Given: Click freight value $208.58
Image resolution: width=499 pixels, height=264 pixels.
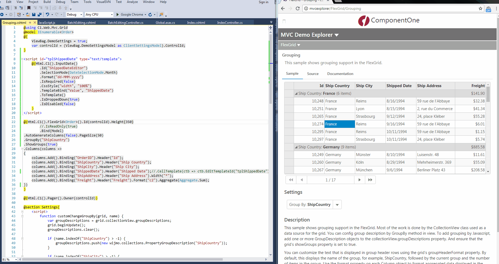Looking at the screenshot, I should click(x=470, y=170).
